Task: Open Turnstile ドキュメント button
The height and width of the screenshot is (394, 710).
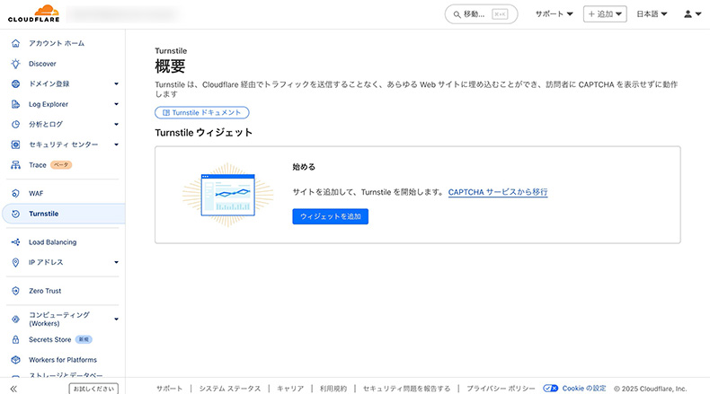Action: [202, 113]
